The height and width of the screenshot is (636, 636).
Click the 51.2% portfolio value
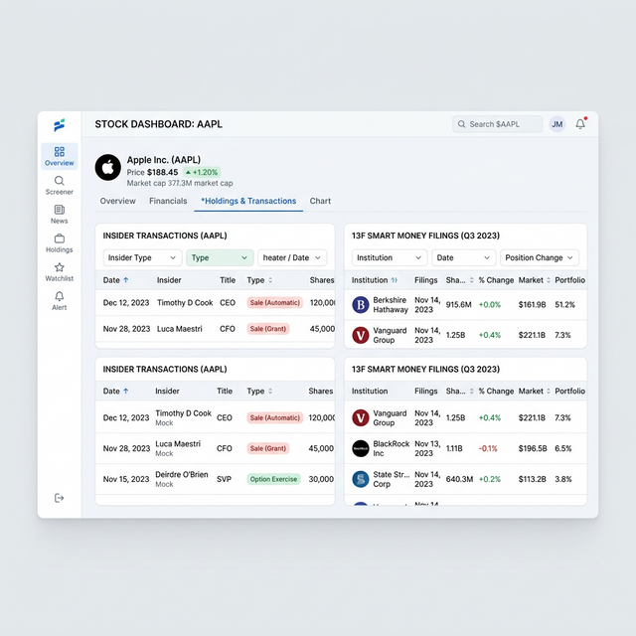[564, 305]
